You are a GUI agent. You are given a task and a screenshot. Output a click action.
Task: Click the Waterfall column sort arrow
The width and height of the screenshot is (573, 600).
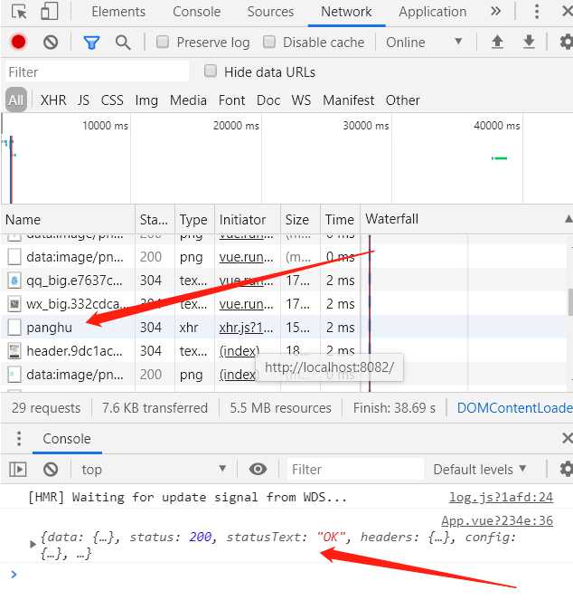pos(568,219)
